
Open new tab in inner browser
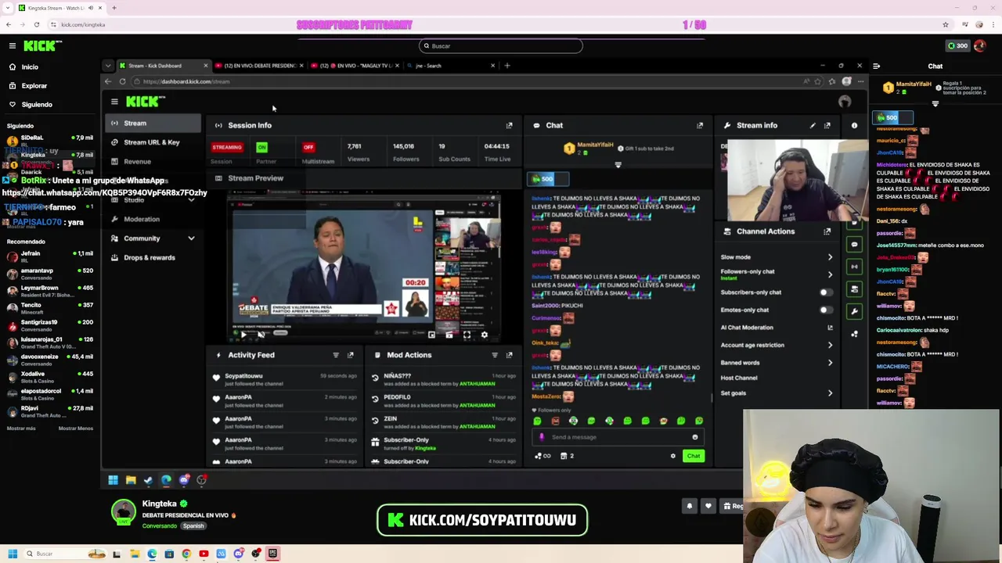(x=506, y=66)
